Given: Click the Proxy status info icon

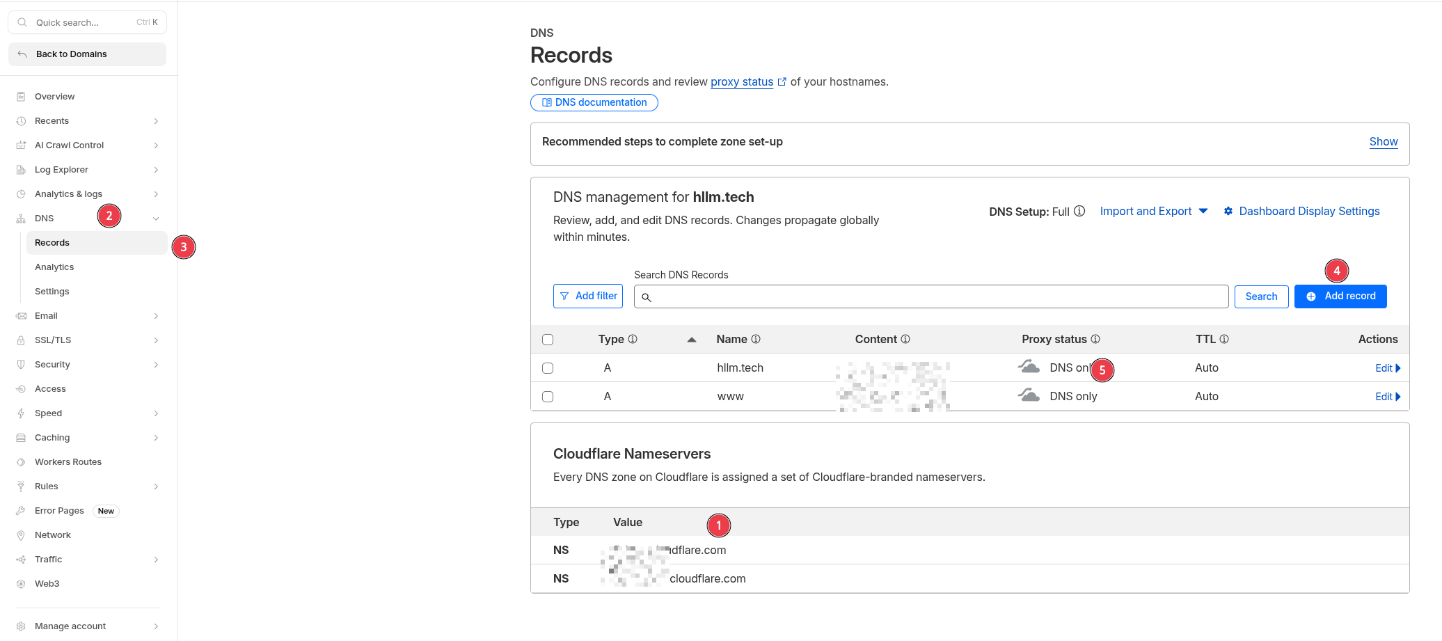Looking at the screenshot, I should click(1095, 339).
